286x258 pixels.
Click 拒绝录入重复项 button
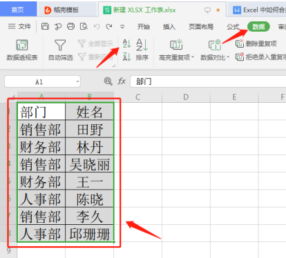click(x=260, y=57)
